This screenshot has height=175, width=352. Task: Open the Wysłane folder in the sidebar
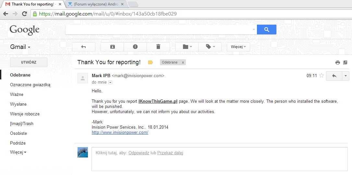18,104
